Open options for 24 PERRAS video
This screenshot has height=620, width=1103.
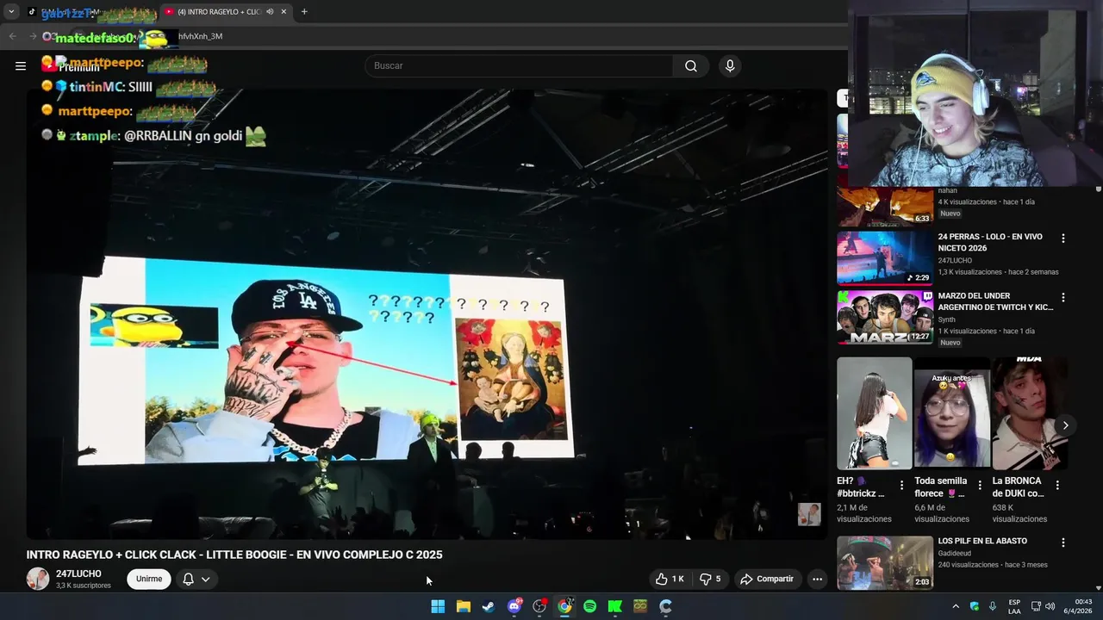tap(1063, 239)
